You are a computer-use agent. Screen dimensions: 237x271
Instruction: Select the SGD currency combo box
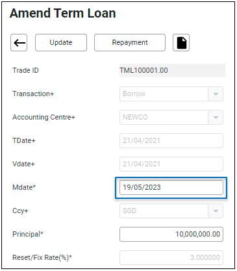171,211
